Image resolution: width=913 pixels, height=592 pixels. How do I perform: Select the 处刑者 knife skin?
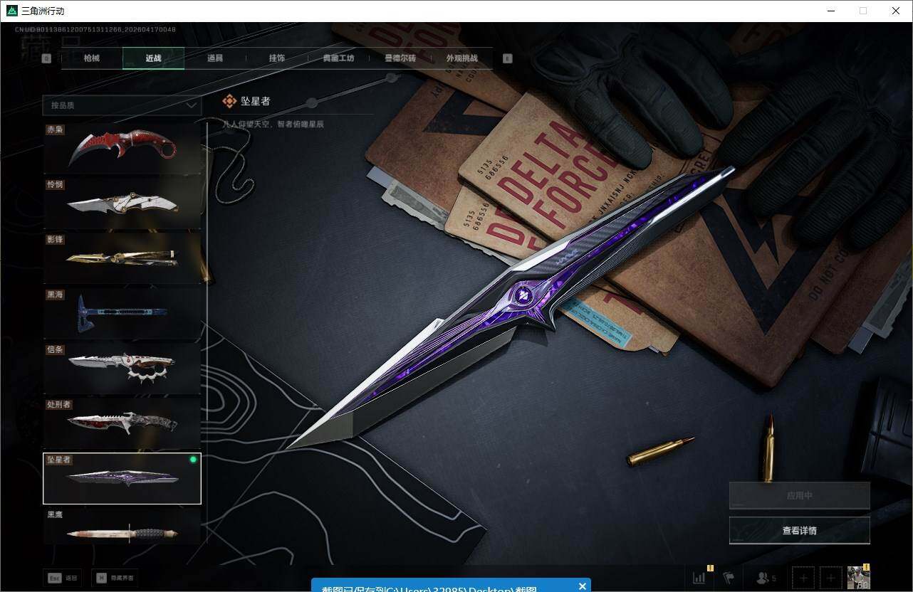pos(122,423)
